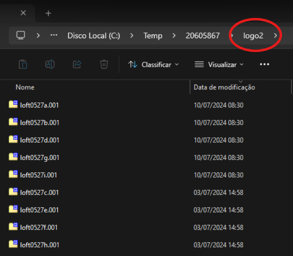Click the modified date of loft0527c.001
This screenshot has width=293, height=256.
tap(219, 193)
